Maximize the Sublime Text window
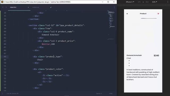 (108, 2)
